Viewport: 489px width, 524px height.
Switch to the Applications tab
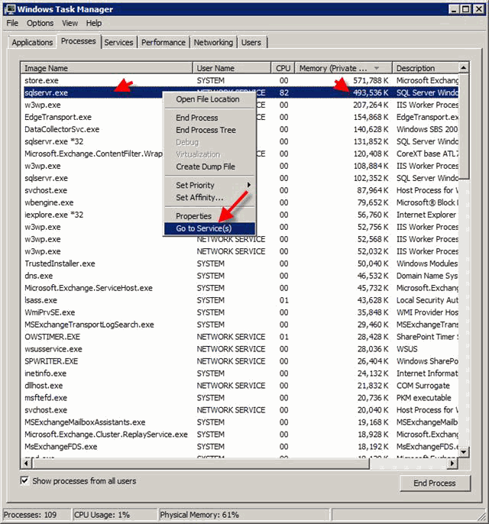32,43
